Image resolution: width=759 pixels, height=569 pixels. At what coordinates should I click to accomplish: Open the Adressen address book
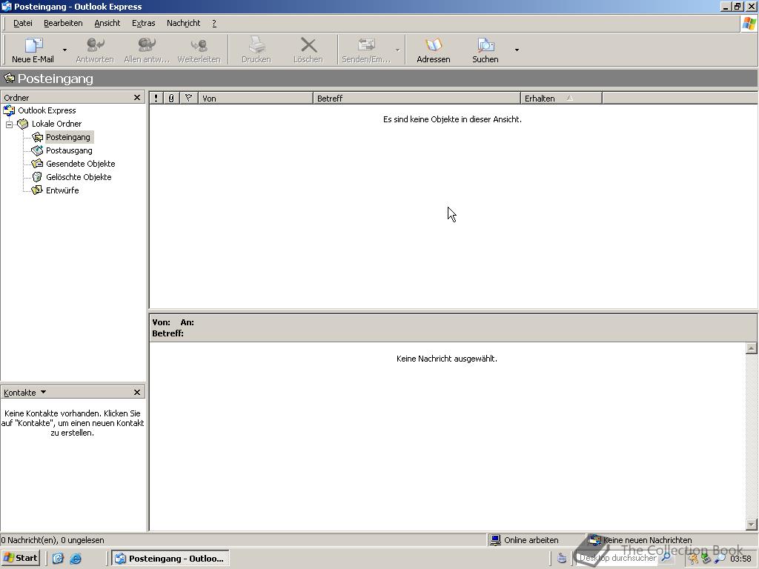coord(433,50)
